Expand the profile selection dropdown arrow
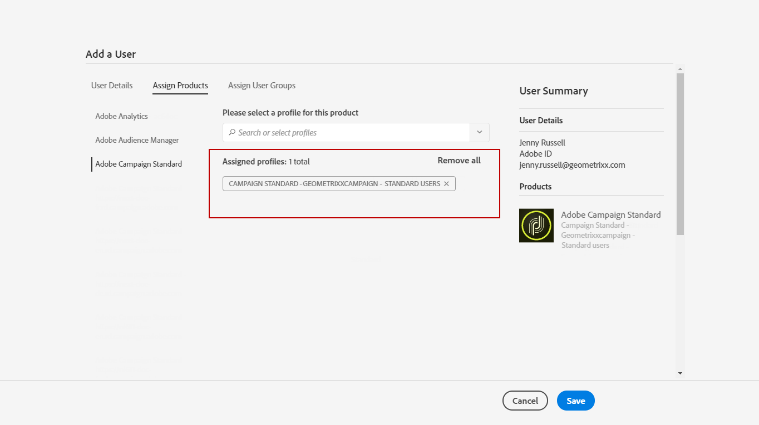Screen dimensions: 759x425 [x=480, y=133]
